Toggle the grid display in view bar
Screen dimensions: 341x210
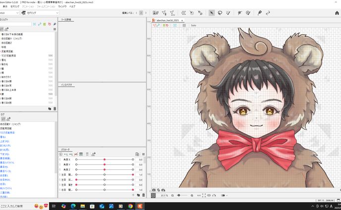tap(184, 25)
